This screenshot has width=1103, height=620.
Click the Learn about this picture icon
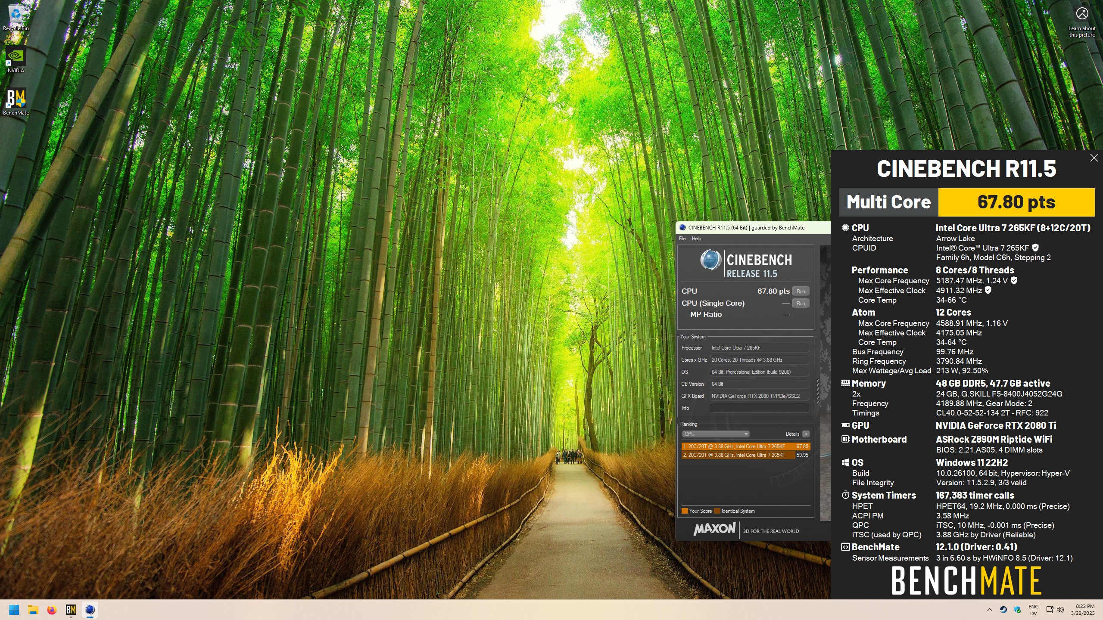click(1082, 22)
